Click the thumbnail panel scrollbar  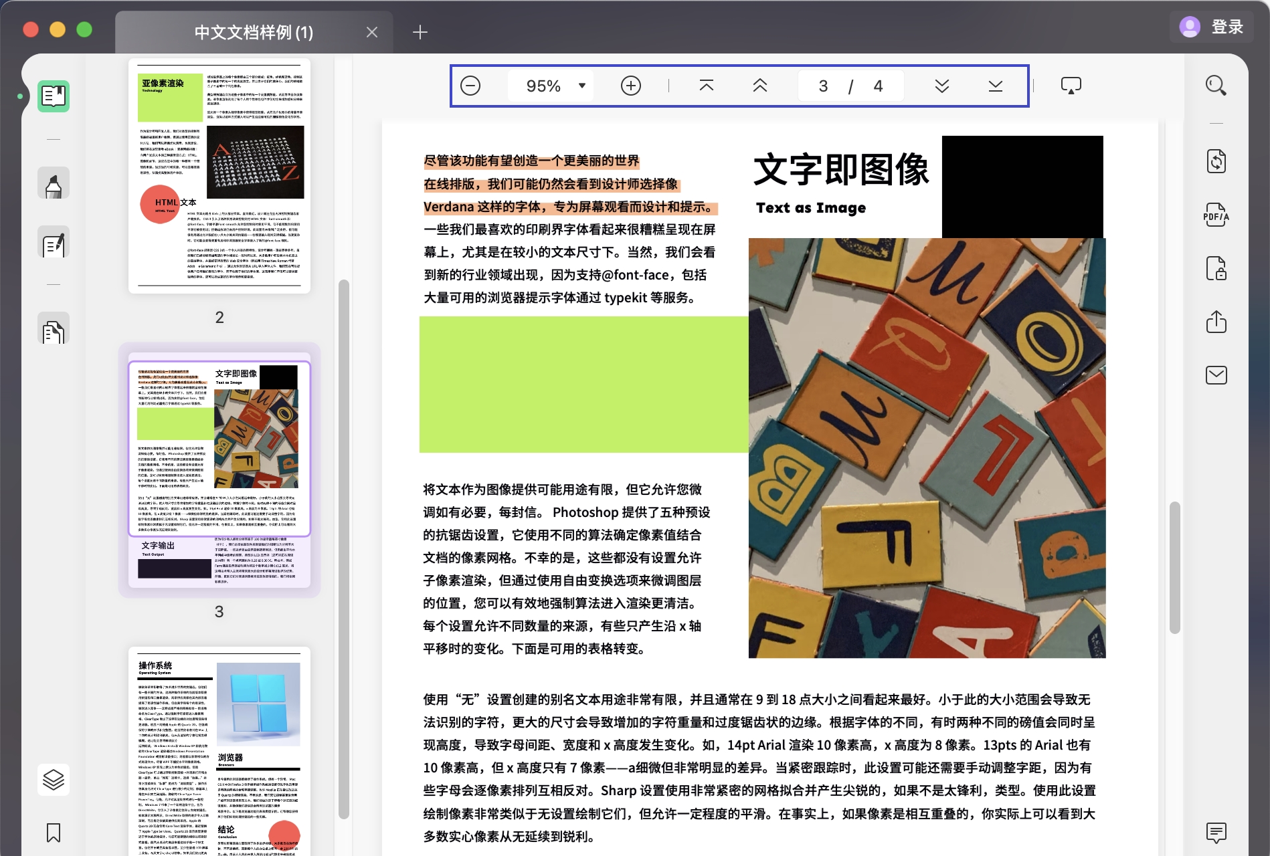(x=344, y=548)
